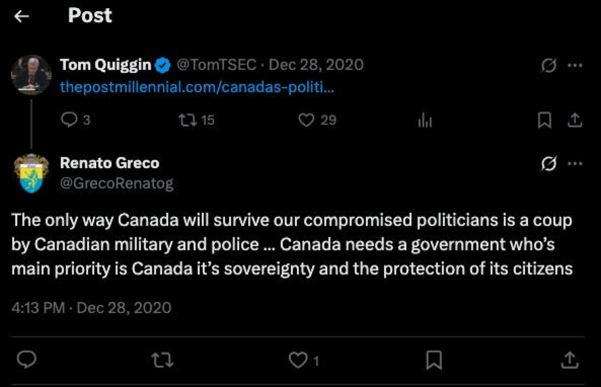The image size is (601, 387).
Task: Navigate back using the arrow
Action: (21, 16)
